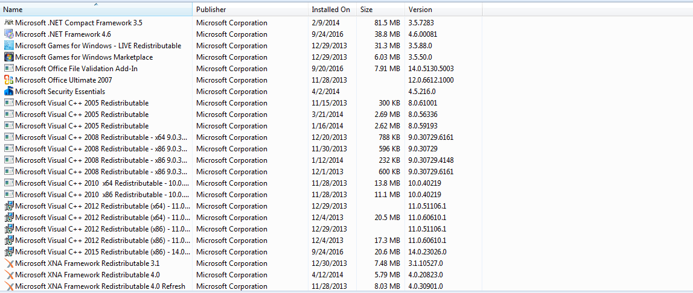Click the XNA Framework Redistributable 3.1 icon
The image size is (693, 293).
tap(8, 263)
